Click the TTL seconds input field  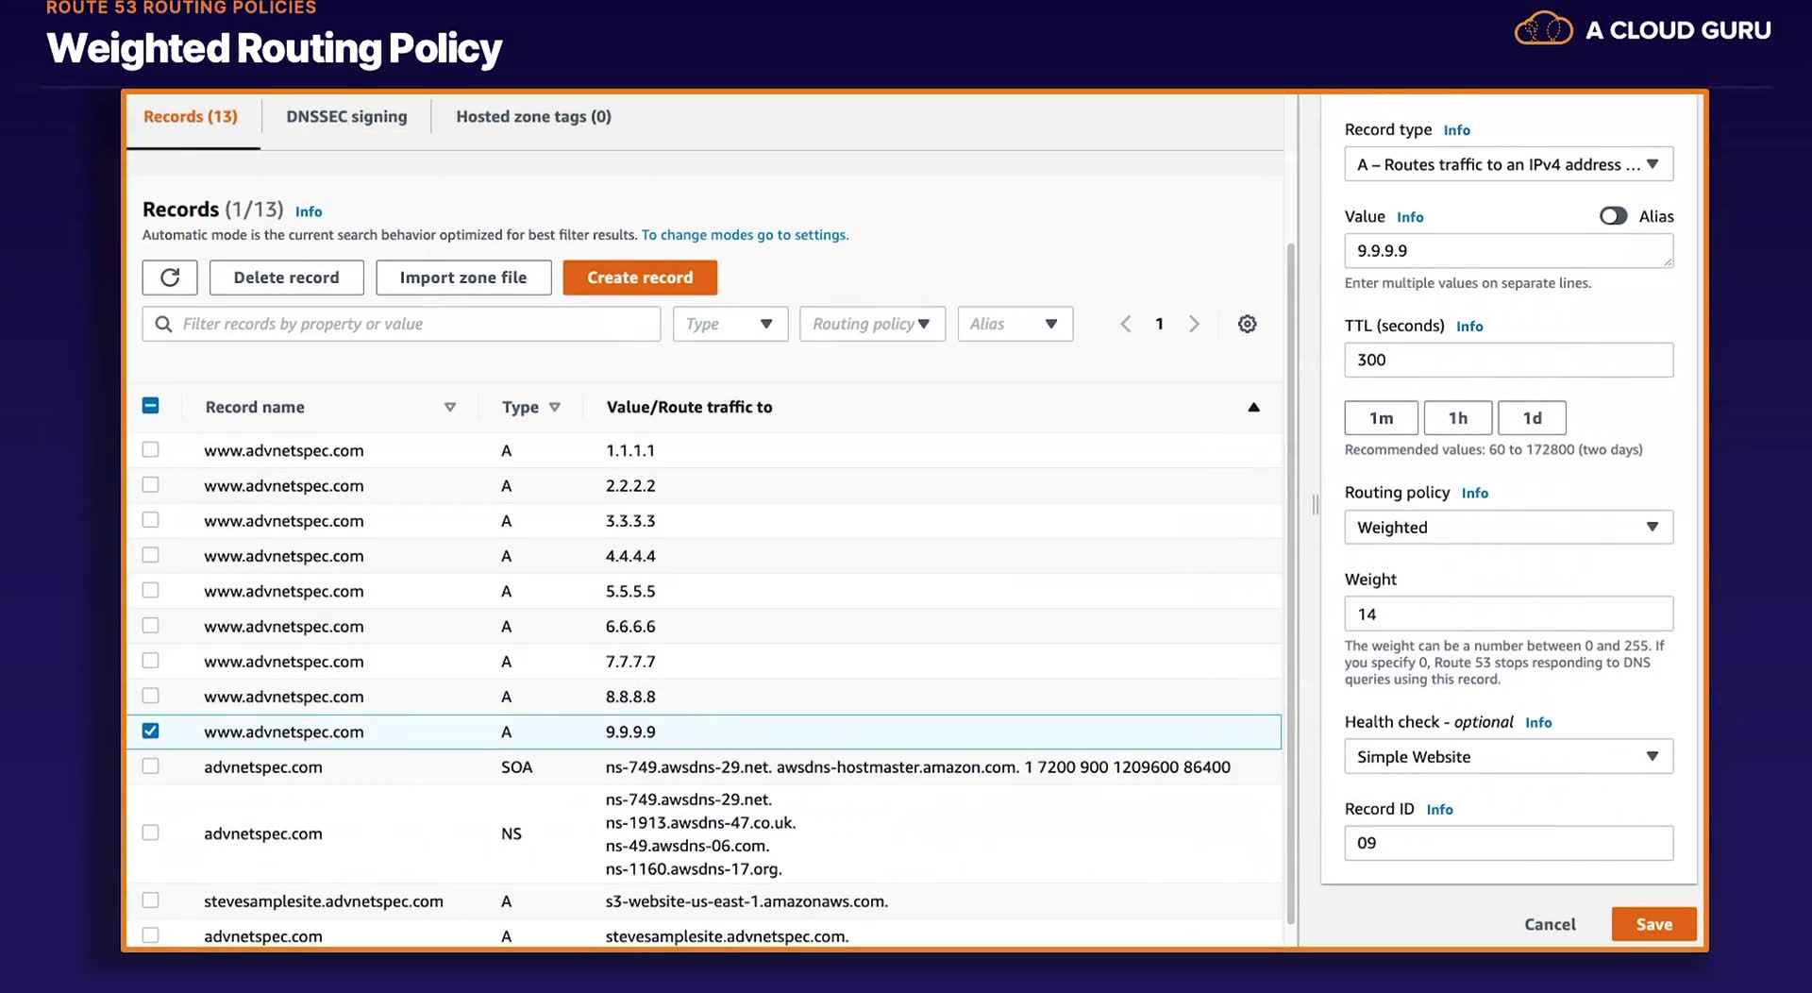pyautogui.click(x=1508, y=360)
